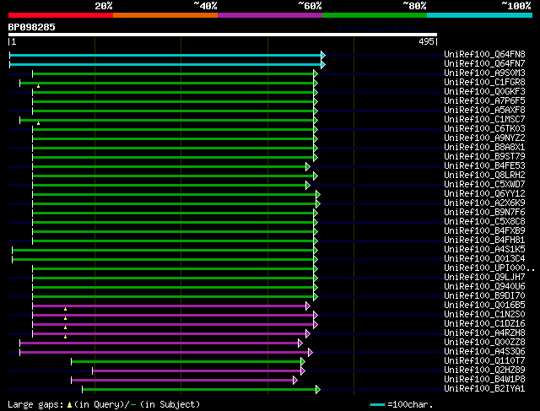Click the cyan ~100% legend segment
Screen dimensions: 540x411
pyautogui.click(x=478, y=14)
